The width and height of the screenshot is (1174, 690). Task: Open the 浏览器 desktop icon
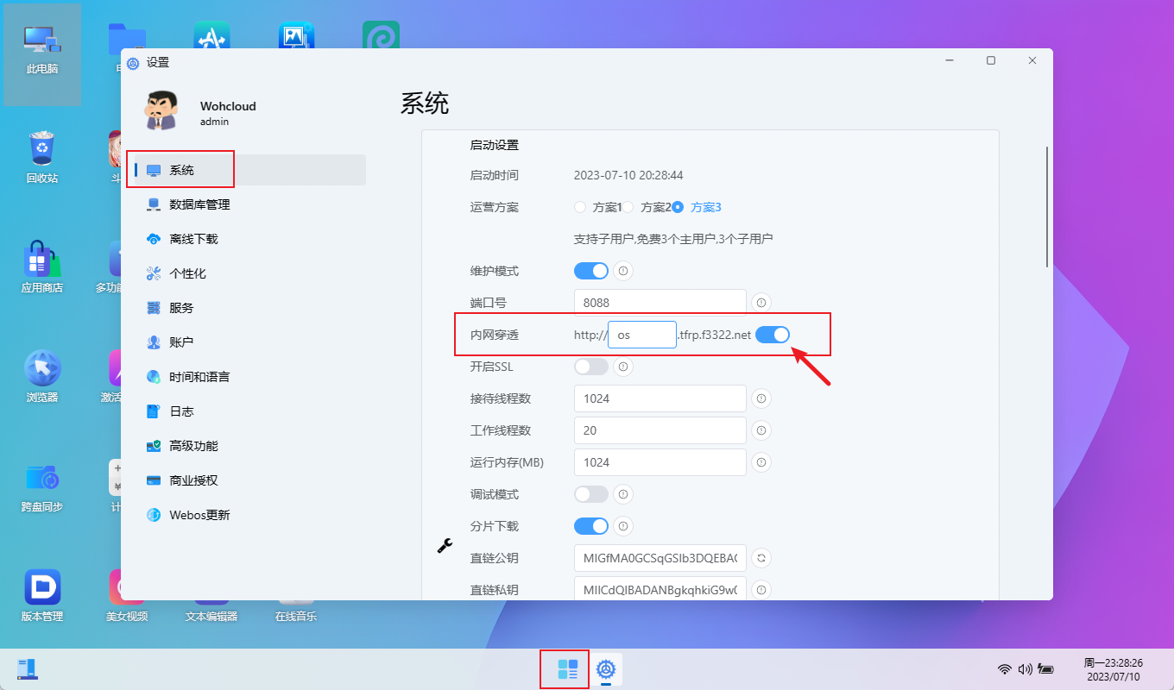41,375
